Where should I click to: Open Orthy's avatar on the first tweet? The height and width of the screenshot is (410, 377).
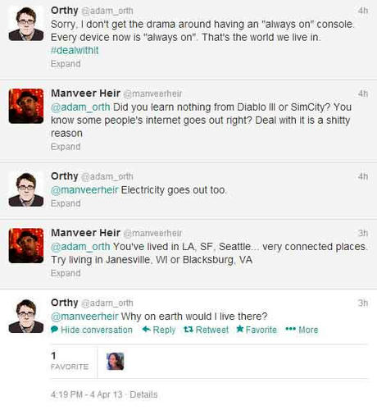(26, 24)
